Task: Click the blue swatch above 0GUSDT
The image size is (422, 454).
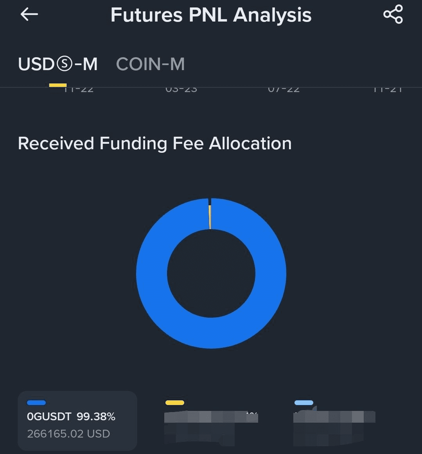Action: (x=36, y=403)
